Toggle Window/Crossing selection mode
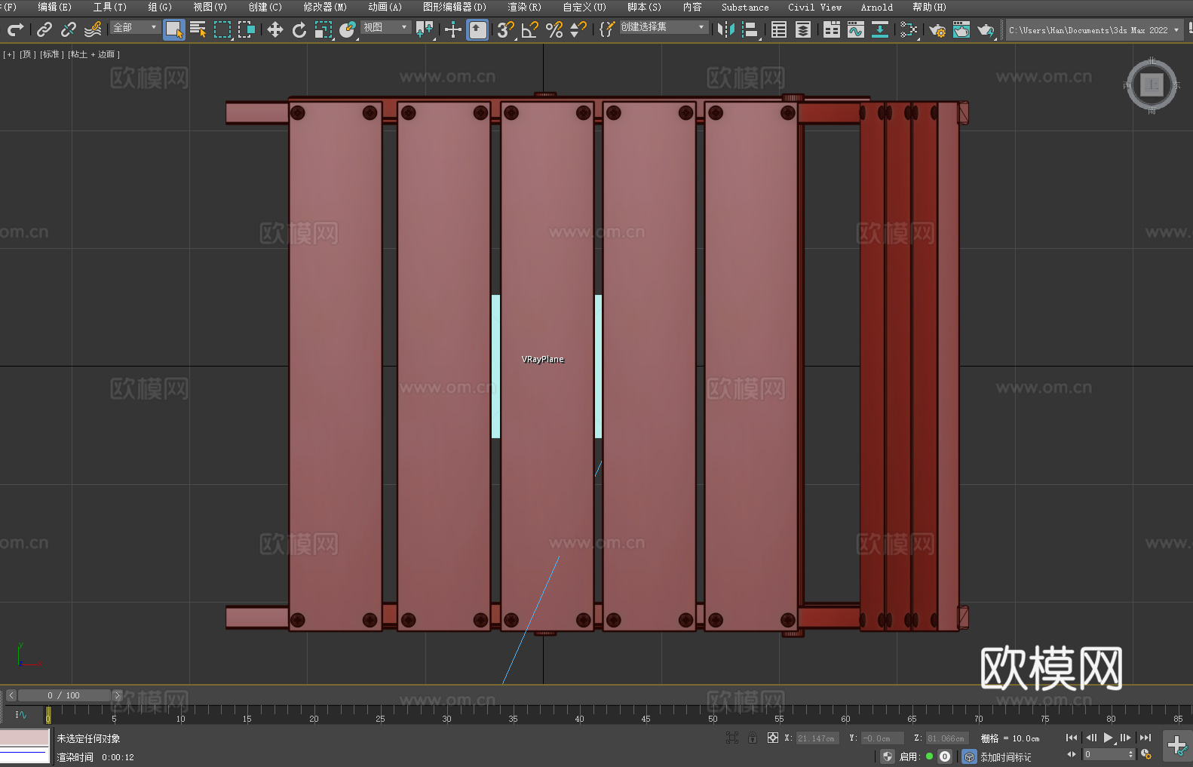Image resolution: width=1193 pixels, height=767 pixels. pyautogui.click(x=247, y=29)
